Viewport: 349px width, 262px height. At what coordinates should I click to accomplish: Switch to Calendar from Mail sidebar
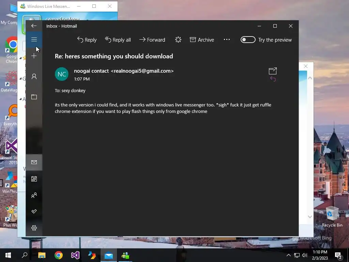click(34, 179)
